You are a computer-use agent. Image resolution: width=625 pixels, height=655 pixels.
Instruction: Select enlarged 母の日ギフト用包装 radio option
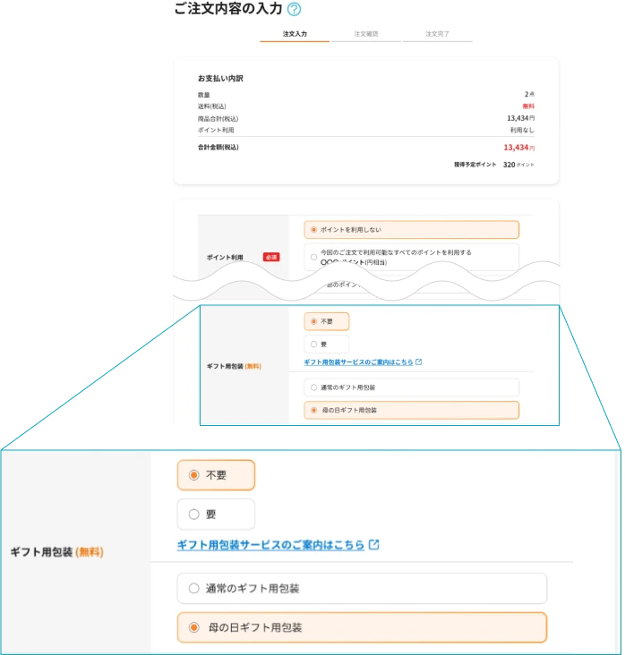(364, 629)
